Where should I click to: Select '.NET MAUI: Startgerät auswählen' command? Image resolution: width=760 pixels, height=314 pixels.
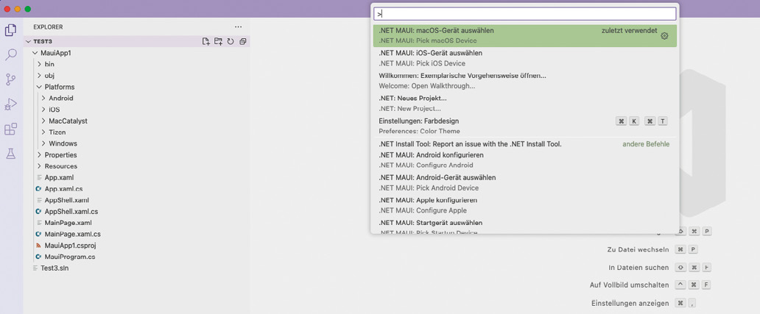(525, 226)
